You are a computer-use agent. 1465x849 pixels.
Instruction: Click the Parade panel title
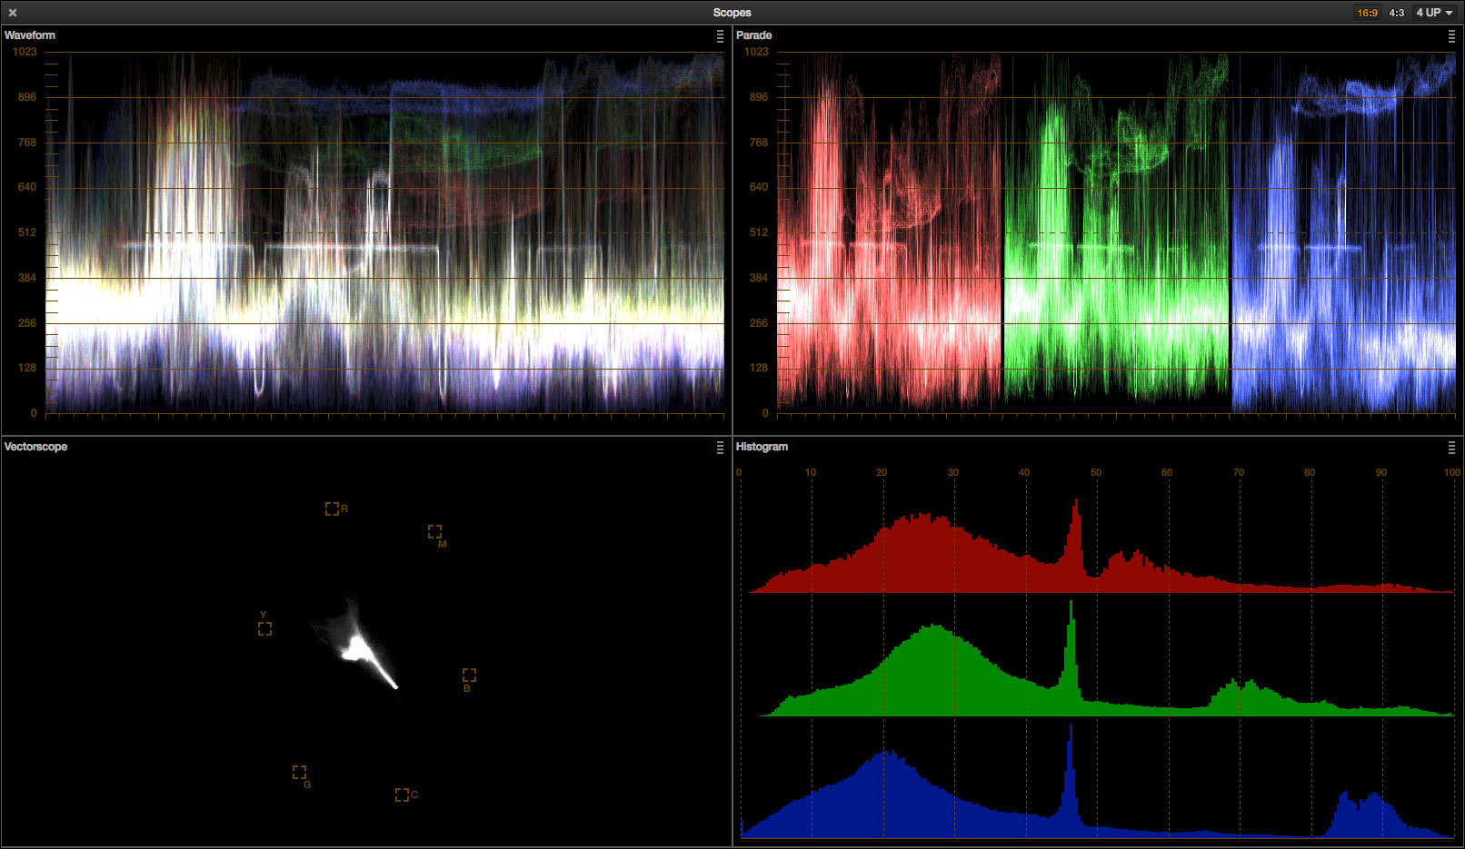point(753,35)
